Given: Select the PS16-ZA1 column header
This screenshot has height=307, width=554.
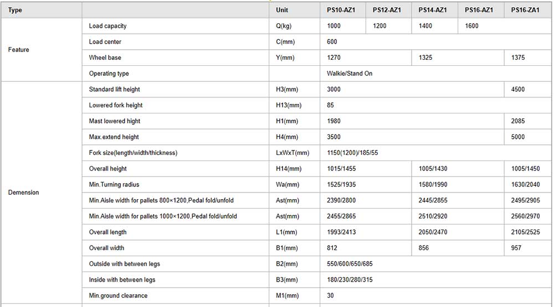Looking at the screenshot, I should click(525, 10).
